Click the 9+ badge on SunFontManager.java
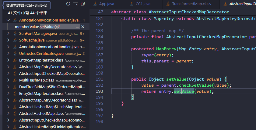 [82, 34]
